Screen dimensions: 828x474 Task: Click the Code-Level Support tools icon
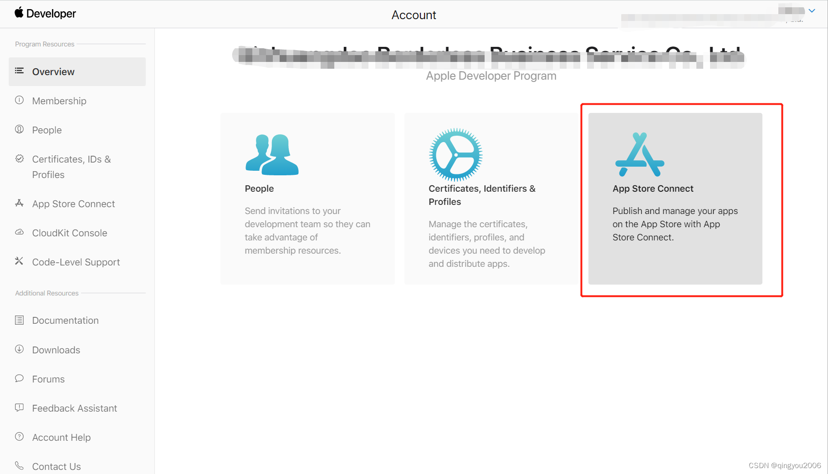click(x=19, y=261)
